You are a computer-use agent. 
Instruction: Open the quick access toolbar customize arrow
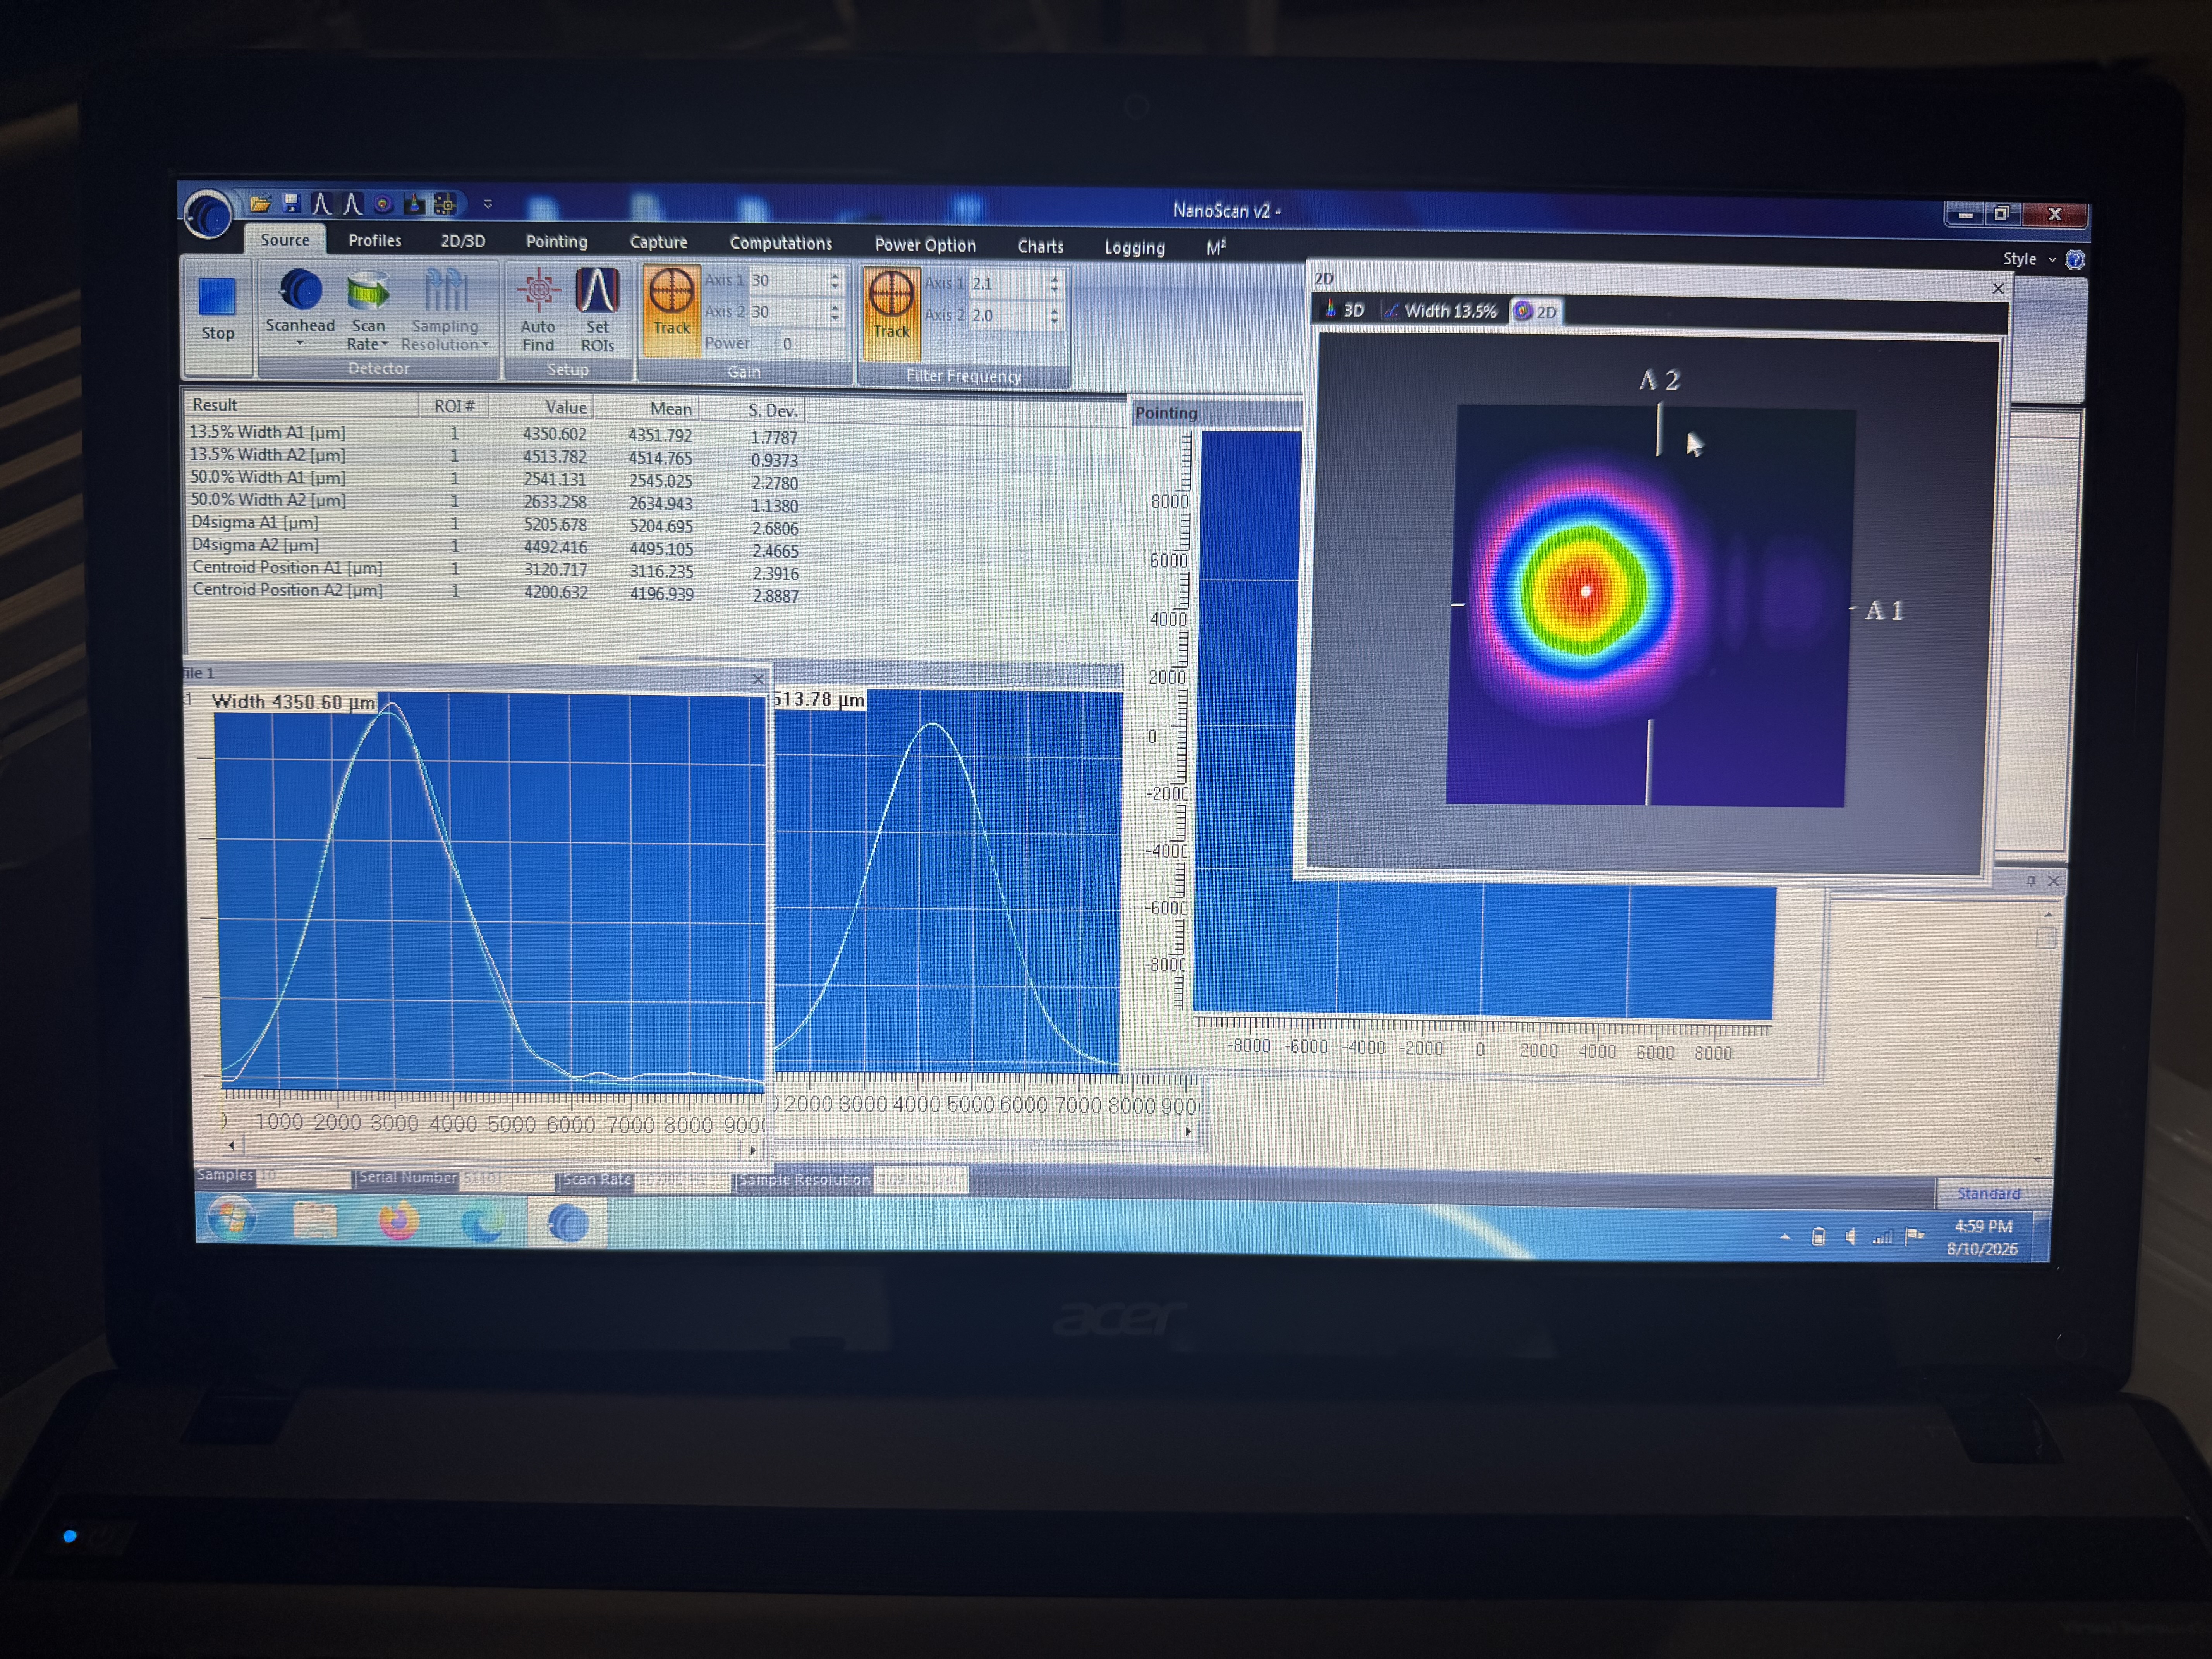[488, 204]
